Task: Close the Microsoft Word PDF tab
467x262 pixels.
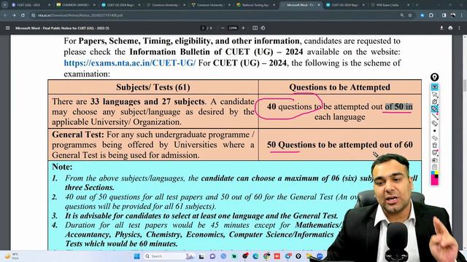Action: (x=319, y=5)
